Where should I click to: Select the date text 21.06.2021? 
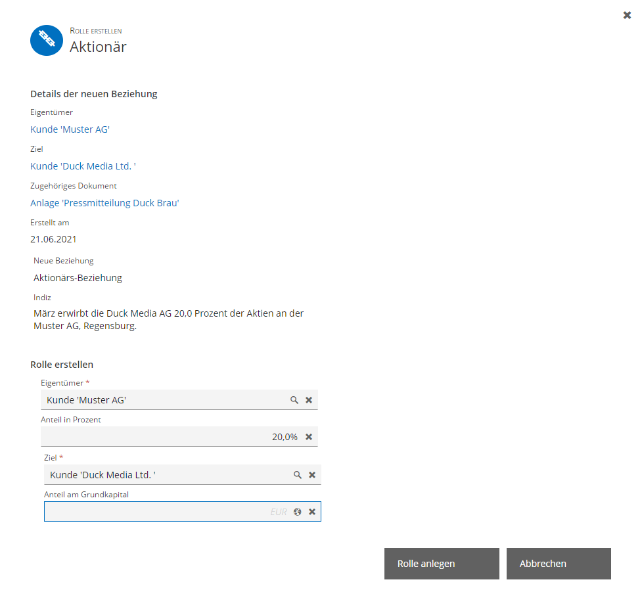click(x=53, y=239)
